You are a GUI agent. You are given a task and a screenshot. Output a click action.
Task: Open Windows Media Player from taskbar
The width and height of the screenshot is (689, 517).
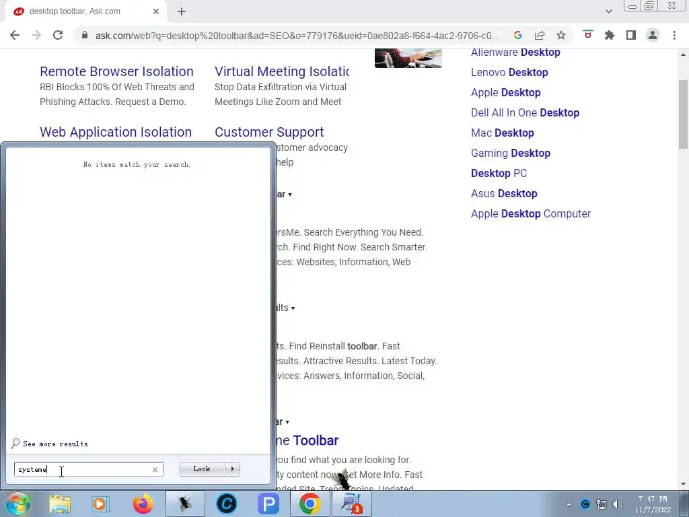click(101, 504)
